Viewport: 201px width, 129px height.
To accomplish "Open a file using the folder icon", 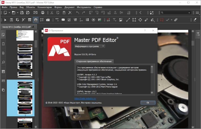I will pos(14,13).
